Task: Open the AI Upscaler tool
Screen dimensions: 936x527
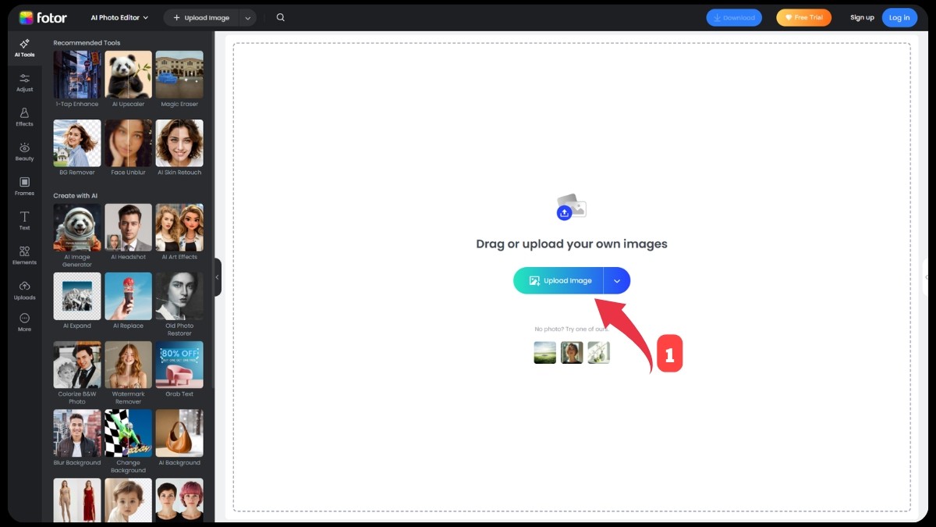Action: (129, 79)
